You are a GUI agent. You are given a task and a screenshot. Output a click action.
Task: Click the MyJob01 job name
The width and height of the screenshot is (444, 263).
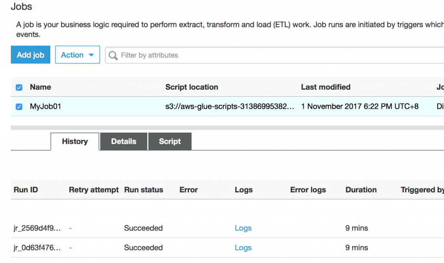tap(46, 107)
